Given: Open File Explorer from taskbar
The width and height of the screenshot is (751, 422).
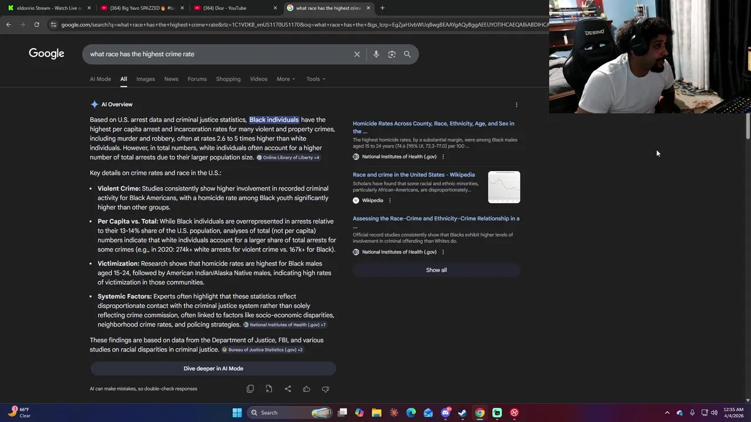Looking at the screenshot, I should (x=377, y=413).
